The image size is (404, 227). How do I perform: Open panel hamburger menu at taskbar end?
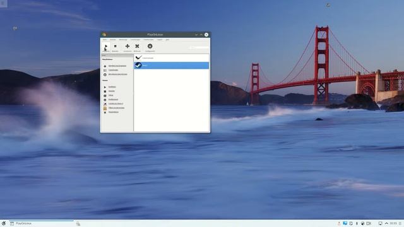pyautogui.click(x=400, y=223)
